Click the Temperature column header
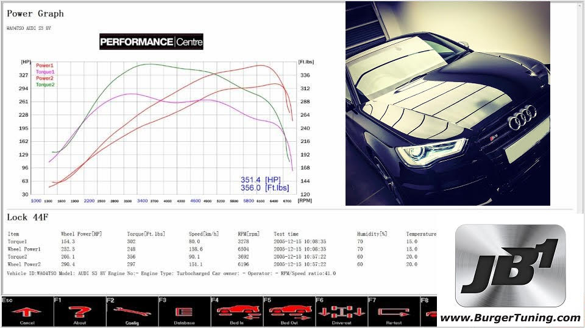 tap(421, 234)
